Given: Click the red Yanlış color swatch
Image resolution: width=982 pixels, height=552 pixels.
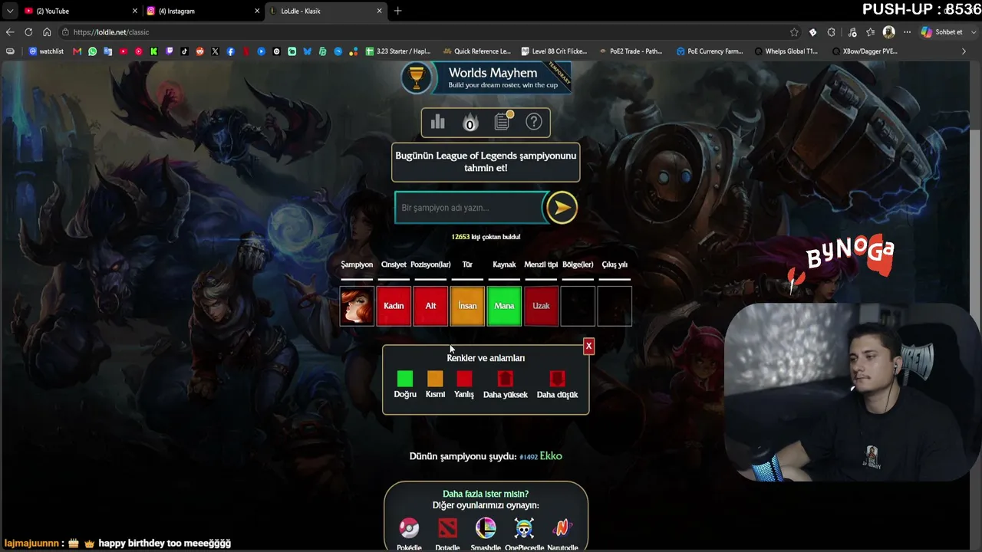Looking at the screenshot, I should [464, 379].
